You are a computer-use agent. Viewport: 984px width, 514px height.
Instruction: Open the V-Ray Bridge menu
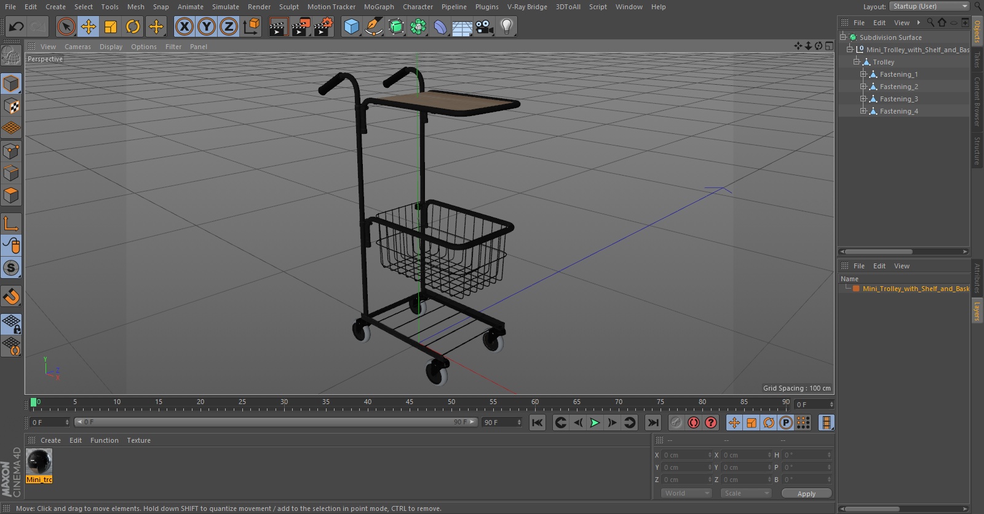527,7
